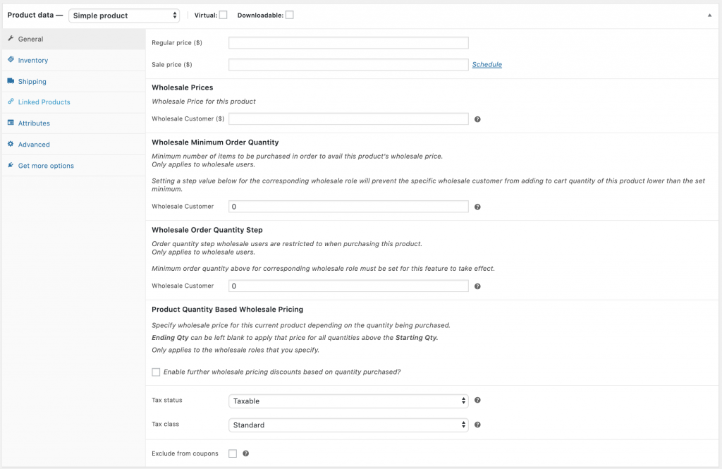Click the Wholesale Minimum Order Quantity heading
This screenshot has width=722, height=469.
click(215, 142)
